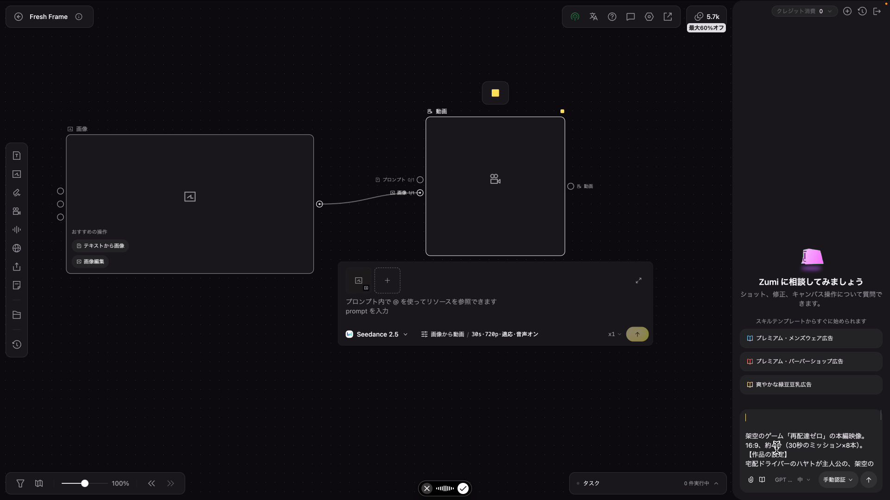The width and height of the screenshot is (890, 500).
Task: Select the Audio waveform tool in left sidebar
Action: coord(17,230)
